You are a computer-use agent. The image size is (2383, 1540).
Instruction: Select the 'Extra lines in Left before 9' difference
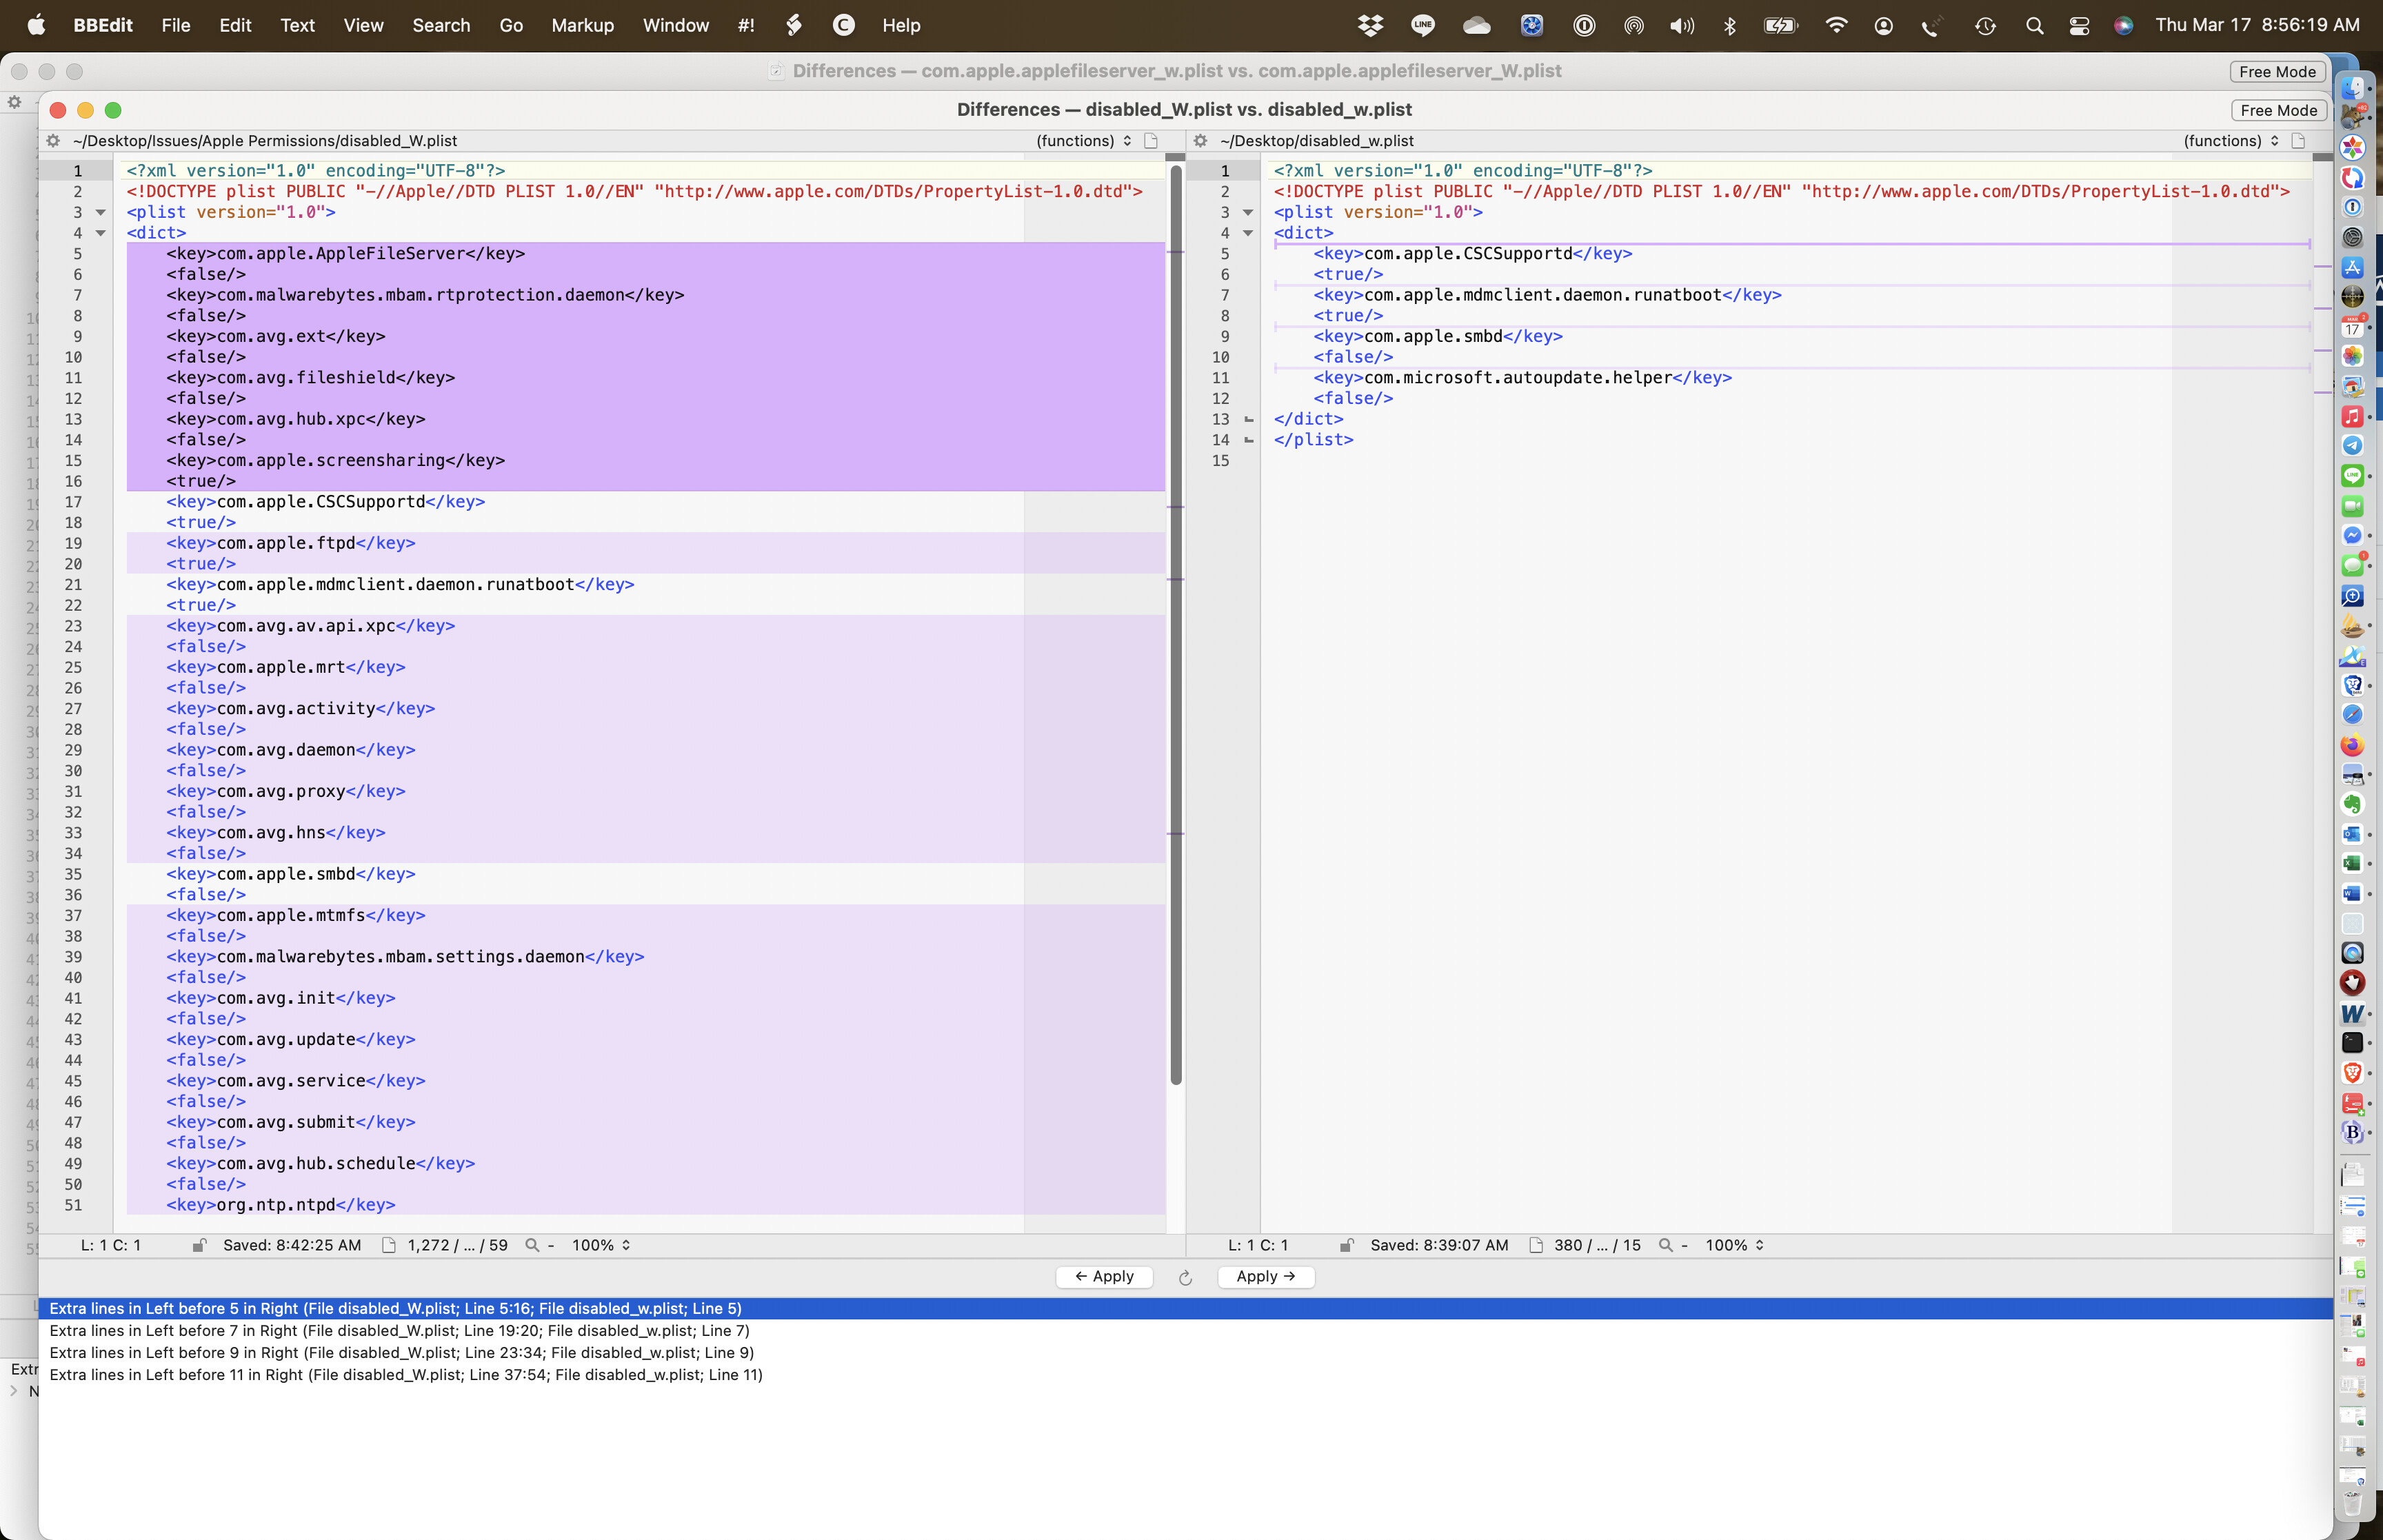tap(1185, 1352)
